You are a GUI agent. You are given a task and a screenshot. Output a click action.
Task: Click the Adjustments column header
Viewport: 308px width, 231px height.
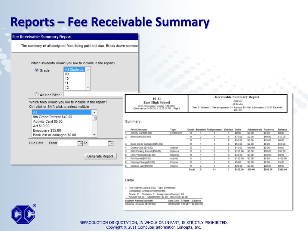tap(254, 130)
